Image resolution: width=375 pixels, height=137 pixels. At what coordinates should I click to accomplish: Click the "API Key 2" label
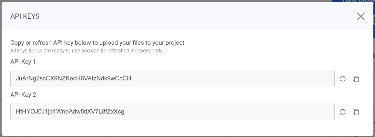coord(23,95)
